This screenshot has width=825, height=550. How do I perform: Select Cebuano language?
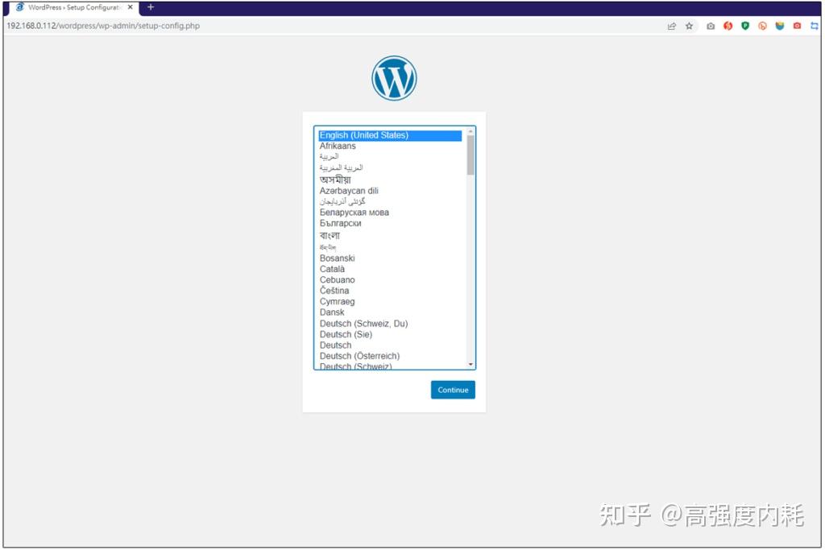point(390,279)
